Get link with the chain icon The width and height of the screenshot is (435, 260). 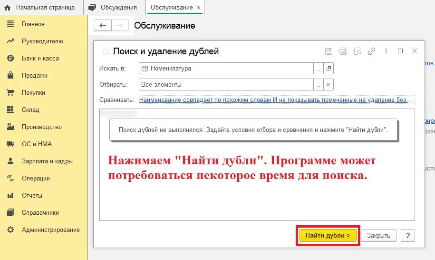pyautogui.click(x=371, y=51)
